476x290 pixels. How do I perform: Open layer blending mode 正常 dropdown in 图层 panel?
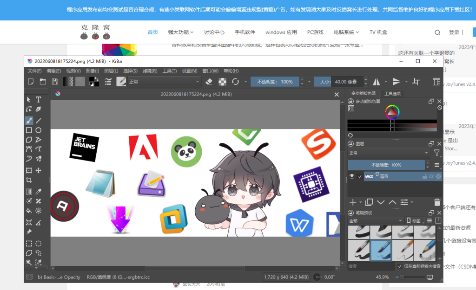click(x=389, y=153)
